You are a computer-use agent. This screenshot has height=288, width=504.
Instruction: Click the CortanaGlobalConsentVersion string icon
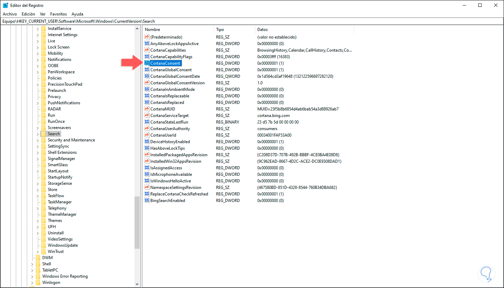coord(147,83)
